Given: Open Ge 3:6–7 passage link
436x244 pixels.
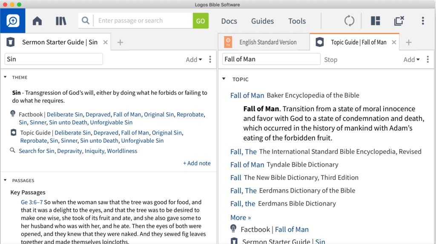Looking at the screenshot, I should point(32,202).
